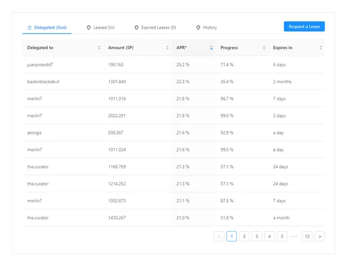Viewport: 351px width, 258px height.
Task: Go to page 2
Action: tap(244, 236)
